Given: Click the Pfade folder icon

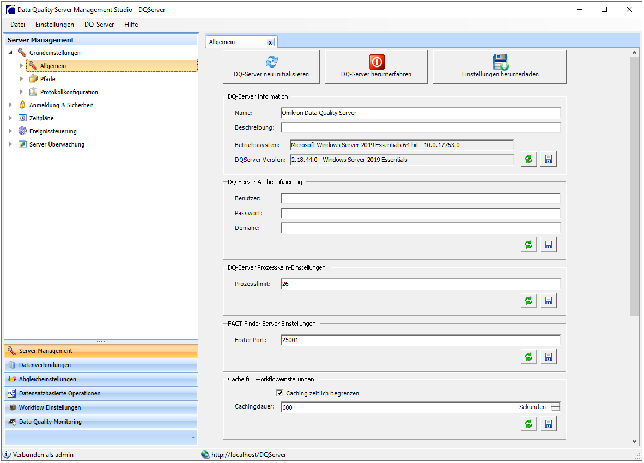Looking at the screenshot, I should tap(33, 79).
